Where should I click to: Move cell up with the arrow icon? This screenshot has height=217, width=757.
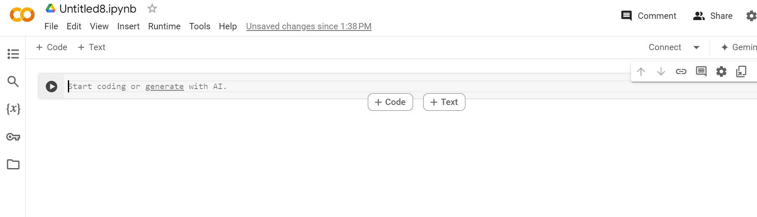point(641,71)
